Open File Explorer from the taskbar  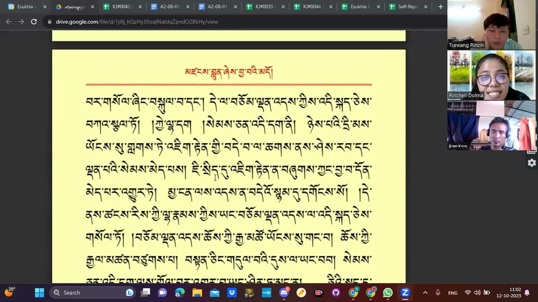(197, 292)
